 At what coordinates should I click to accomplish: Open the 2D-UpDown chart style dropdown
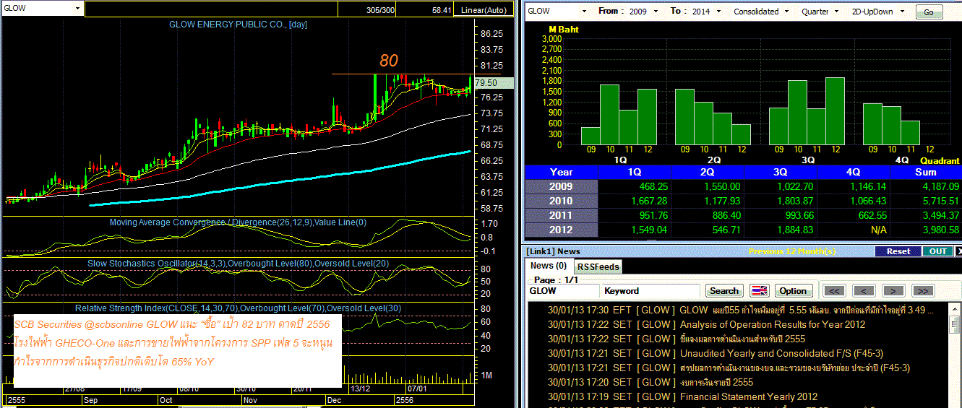click(901, 12)
